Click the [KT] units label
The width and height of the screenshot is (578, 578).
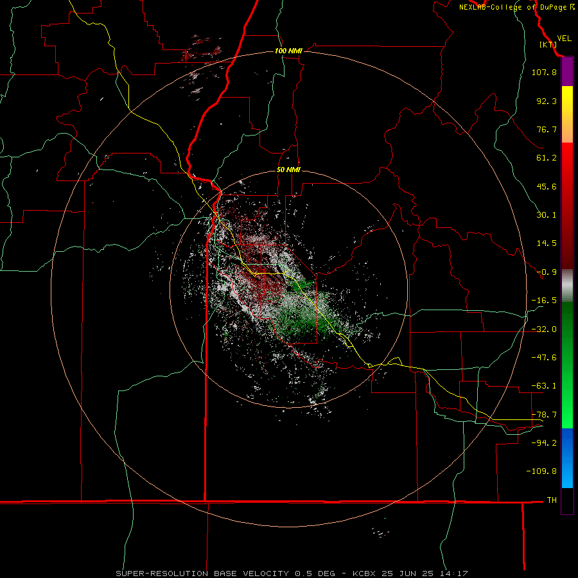pos(548,44)
